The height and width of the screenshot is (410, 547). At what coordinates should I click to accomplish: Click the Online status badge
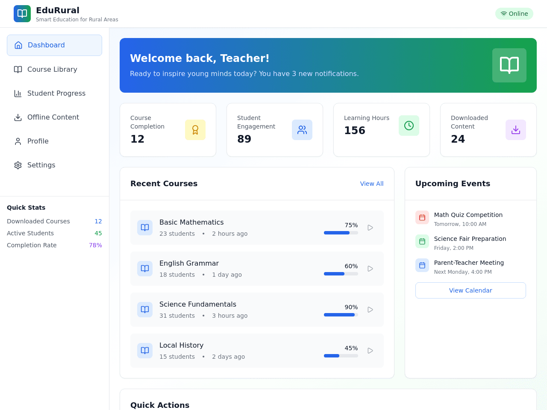click(x=514, y=14)
